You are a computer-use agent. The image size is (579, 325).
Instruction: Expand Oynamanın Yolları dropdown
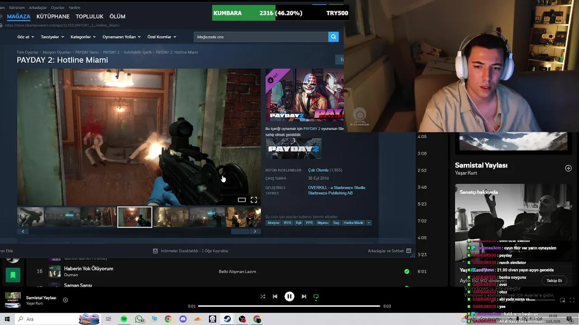click(122, 37)
